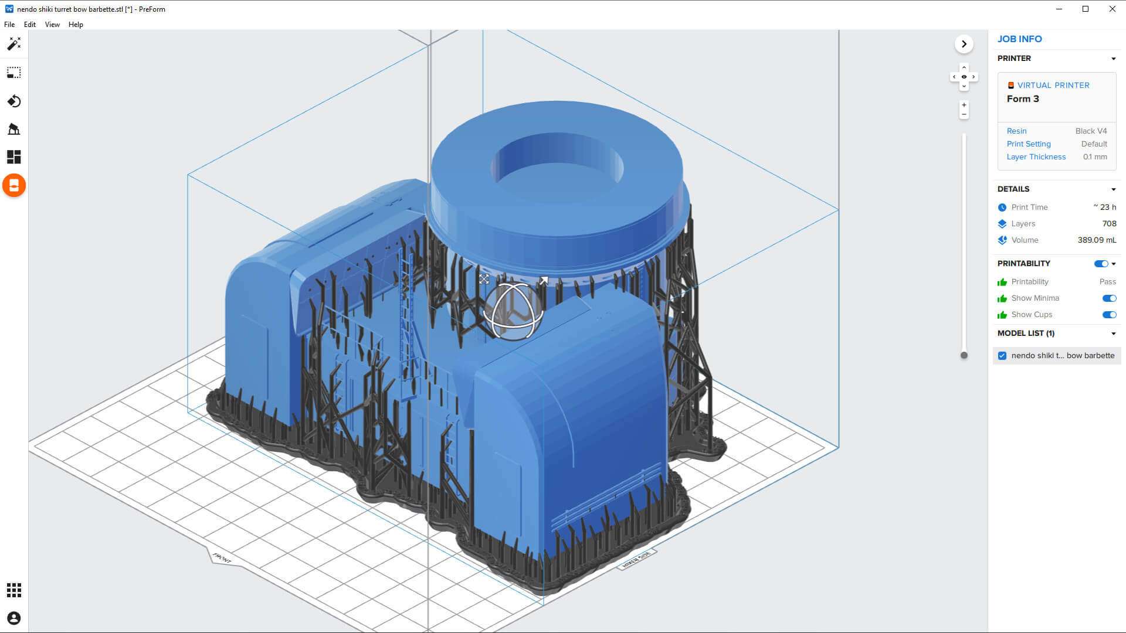Collapse the DETAILS section arrow

[x=1113, y=189]
